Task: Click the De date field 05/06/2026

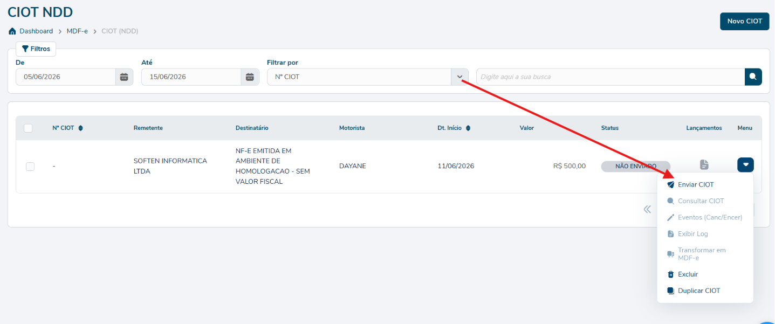Action: pos(66,77)
